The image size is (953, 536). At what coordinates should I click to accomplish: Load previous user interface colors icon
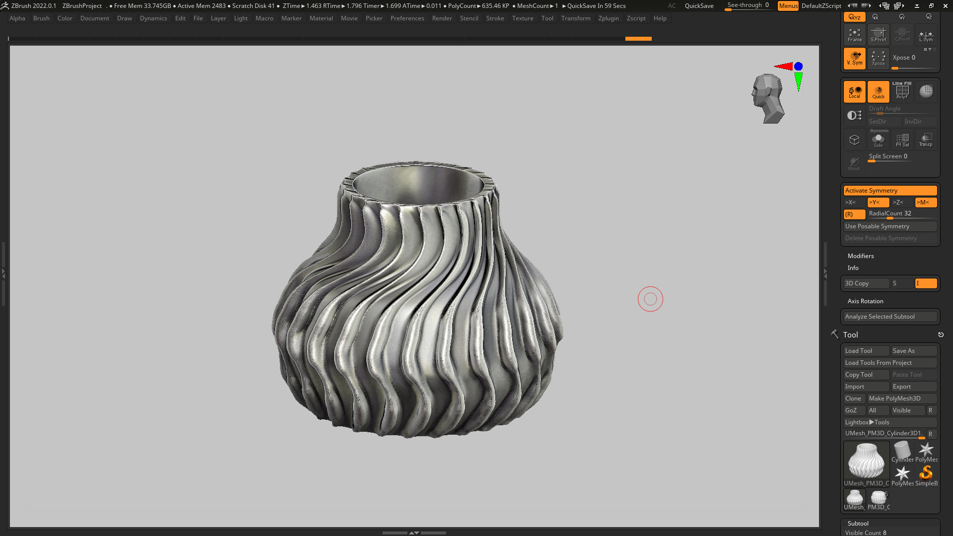pyautogui.click(x=853, y=6)
